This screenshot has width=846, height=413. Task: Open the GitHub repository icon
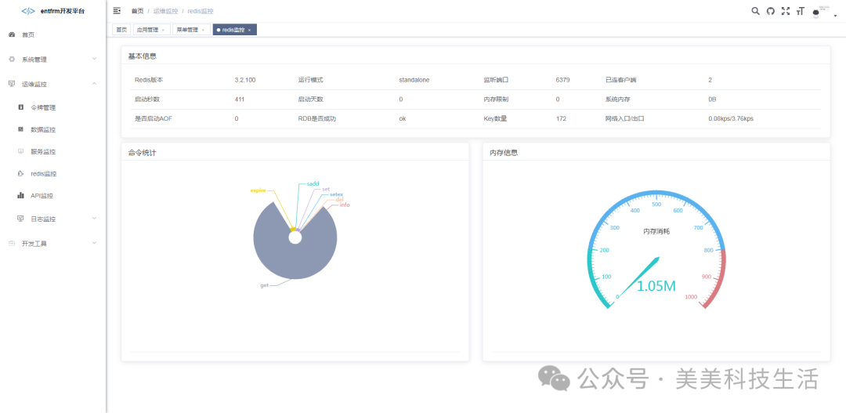click(x=771, y=11)
